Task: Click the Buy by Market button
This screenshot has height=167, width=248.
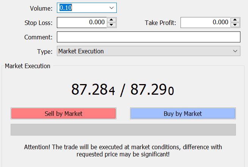Action: click(x=183, y=114)
